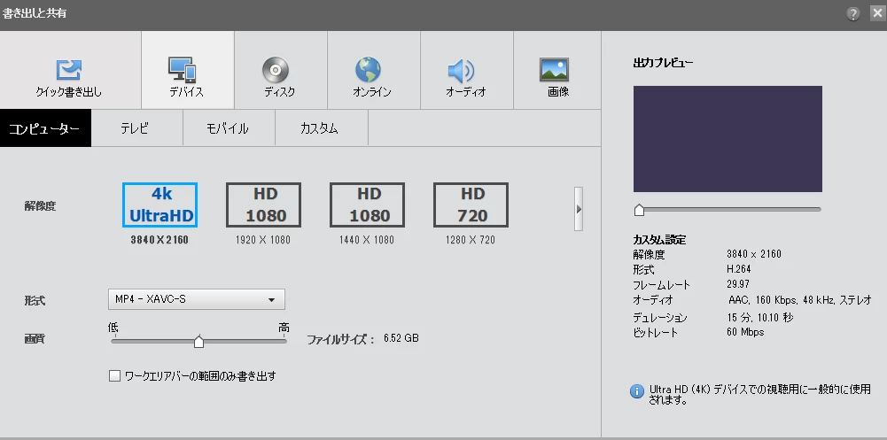
Task: Switch to the ディスク disc tab
Action: click(x=281, y=70)
